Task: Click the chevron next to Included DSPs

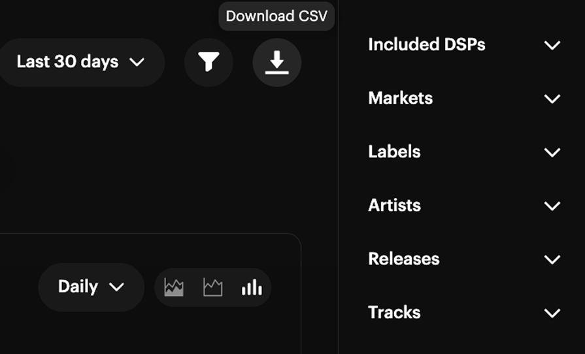Action: (x=552, y=46)
